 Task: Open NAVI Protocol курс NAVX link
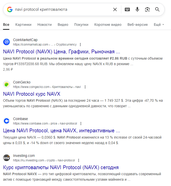[32, 94]
